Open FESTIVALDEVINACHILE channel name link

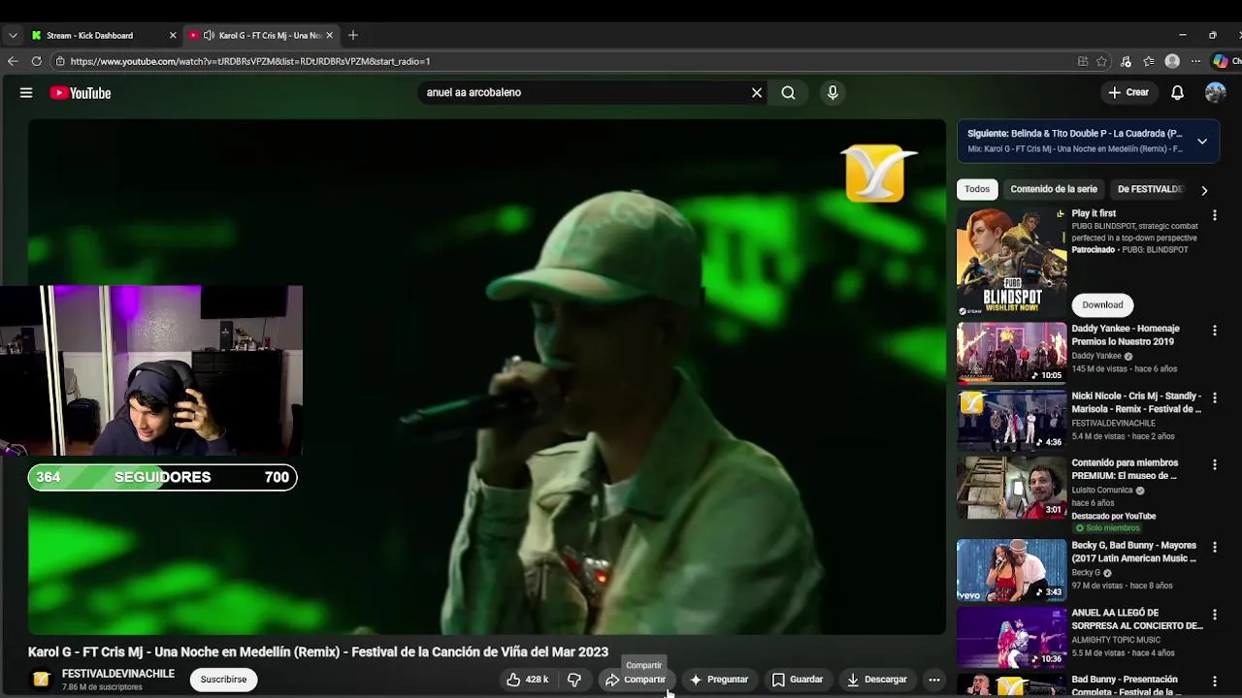[118, 674]
